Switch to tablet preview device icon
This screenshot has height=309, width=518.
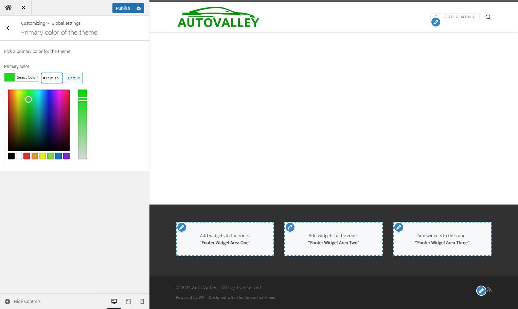click(128, 301)
